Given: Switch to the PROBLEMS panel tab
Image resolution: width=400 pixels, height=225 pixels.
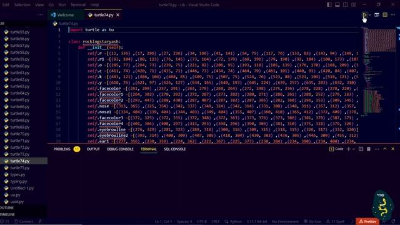Looking at the screenshot, I should (x=62, y=149).
